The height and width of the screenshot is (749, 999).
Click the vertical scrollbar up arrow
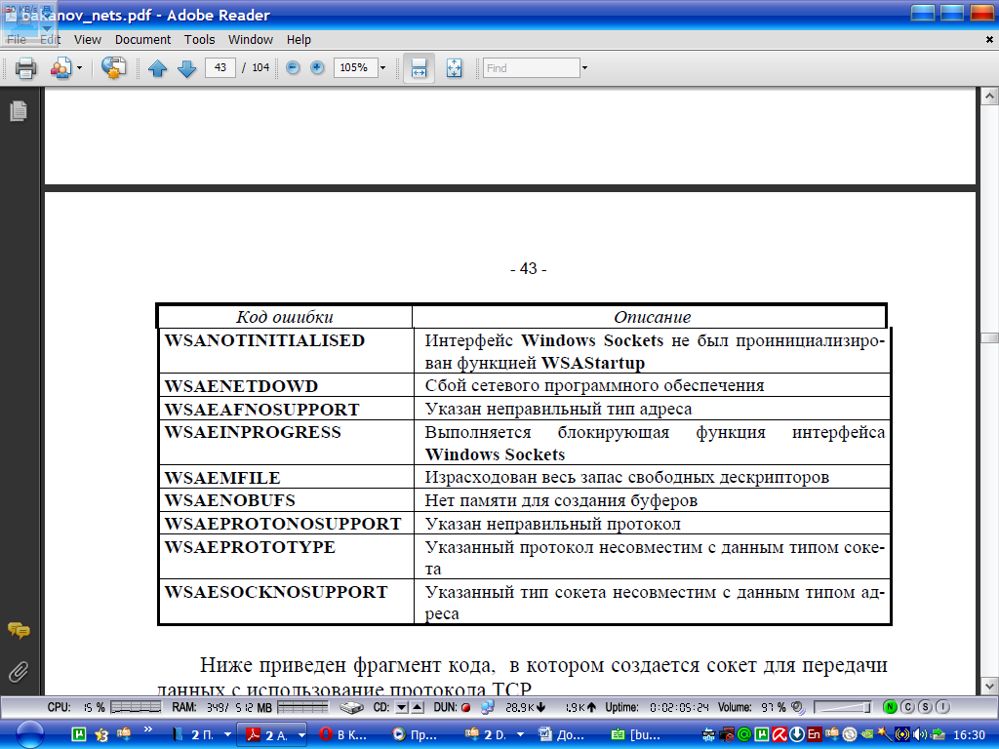[989, 97]
